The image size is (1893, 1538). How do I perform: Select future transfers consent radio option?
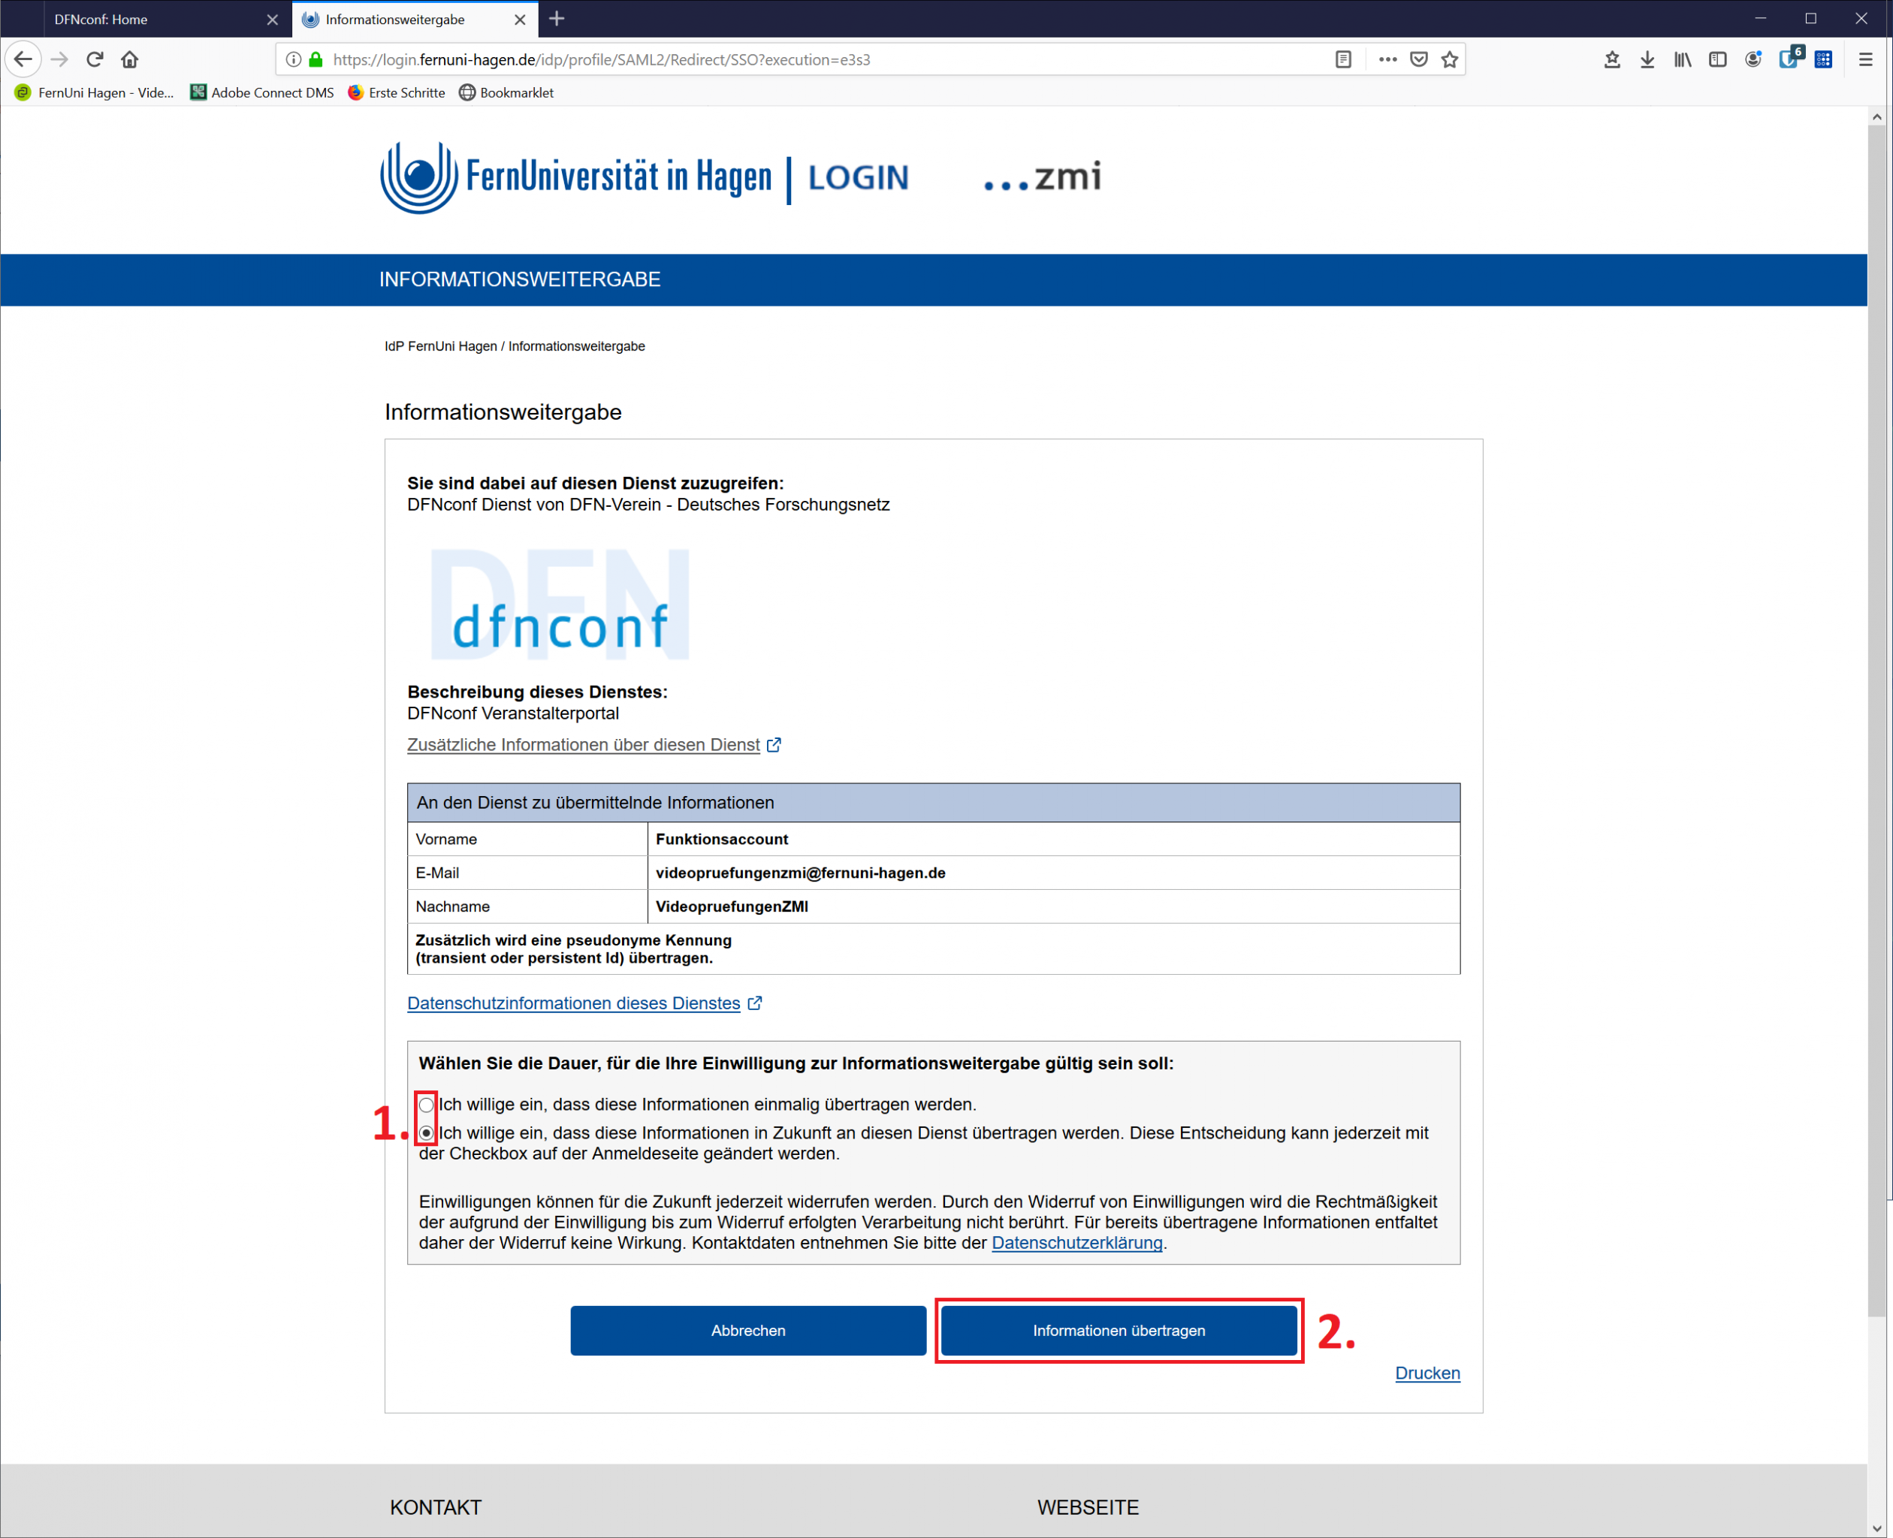(426, 1133)
